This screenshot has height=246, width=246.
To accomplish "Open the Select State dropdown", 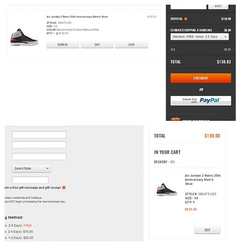I will [x=32, y=168].
